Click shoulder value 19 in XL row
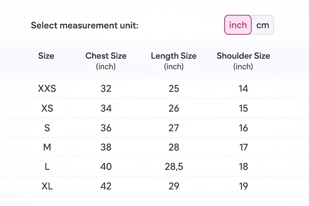This screenshot has width=309, height=206. coord(244,186)
